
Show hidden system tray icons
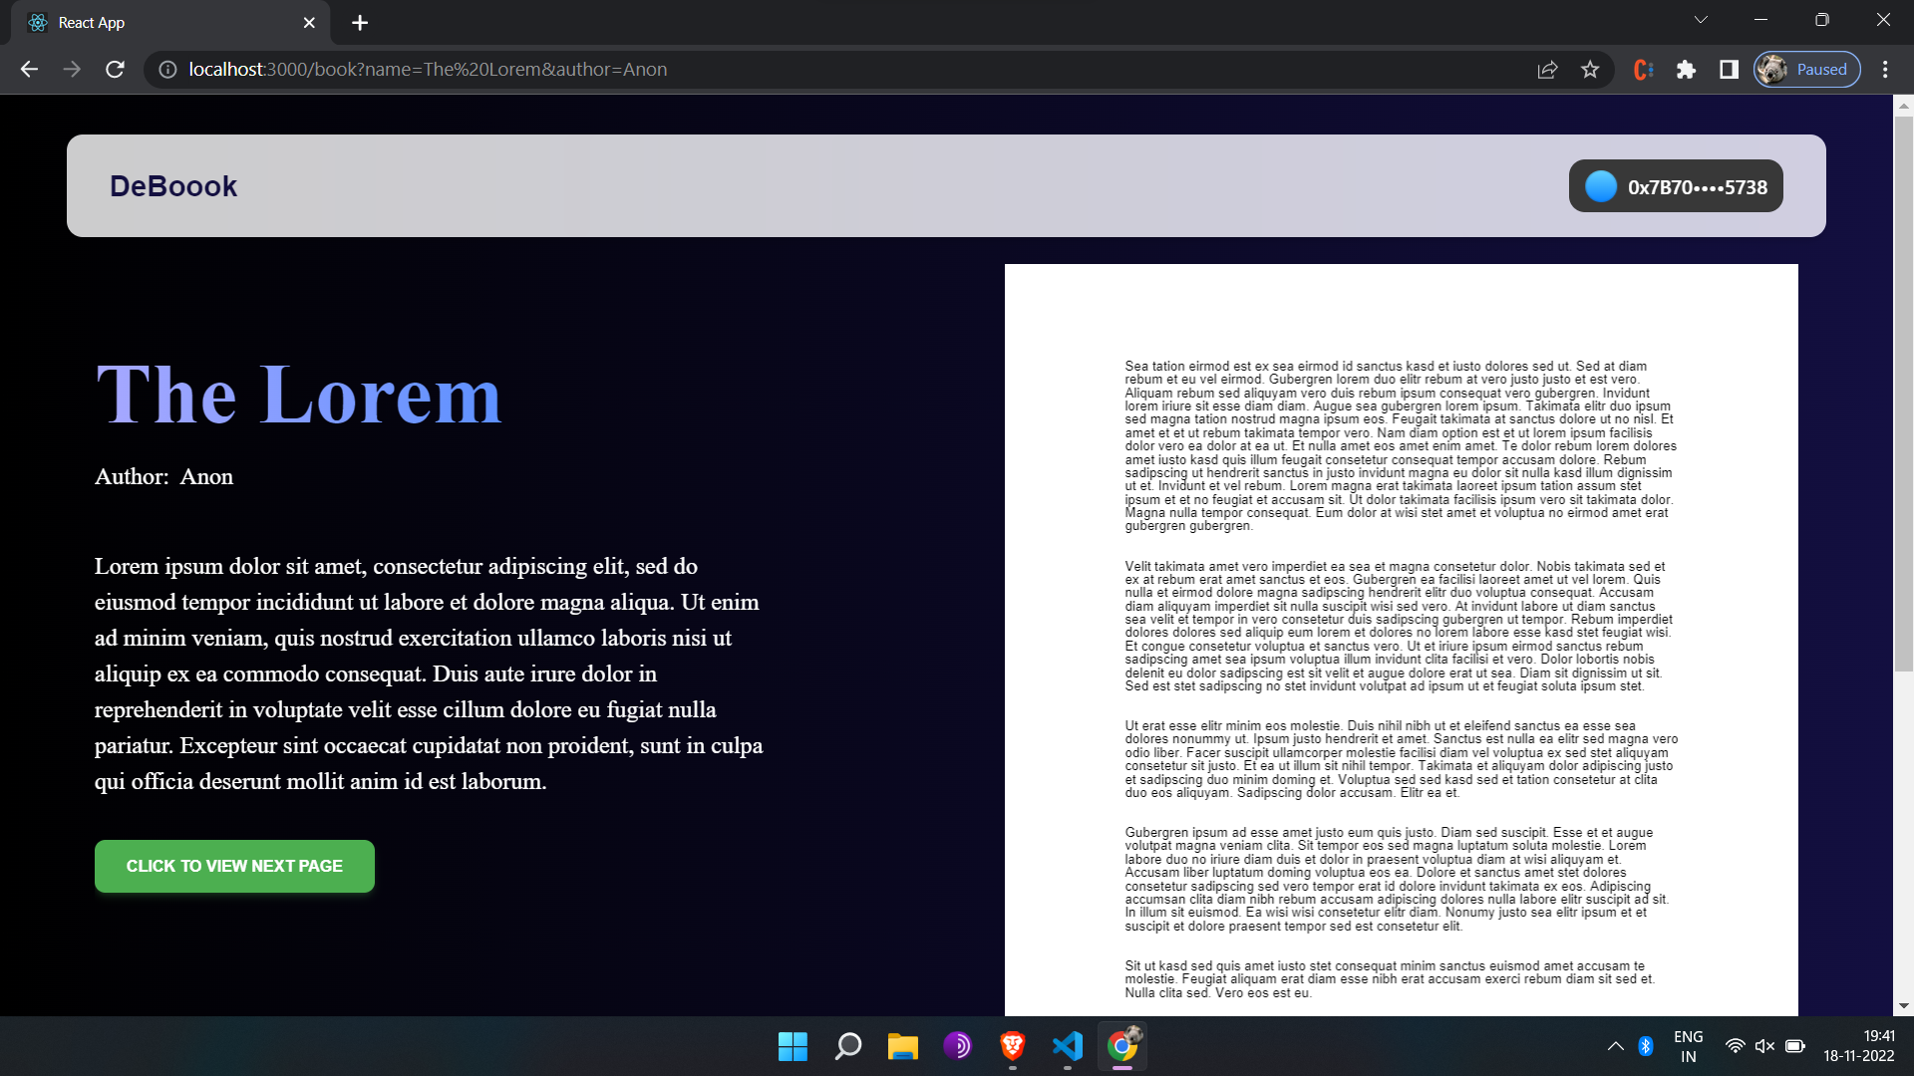pos(1615,1046)
